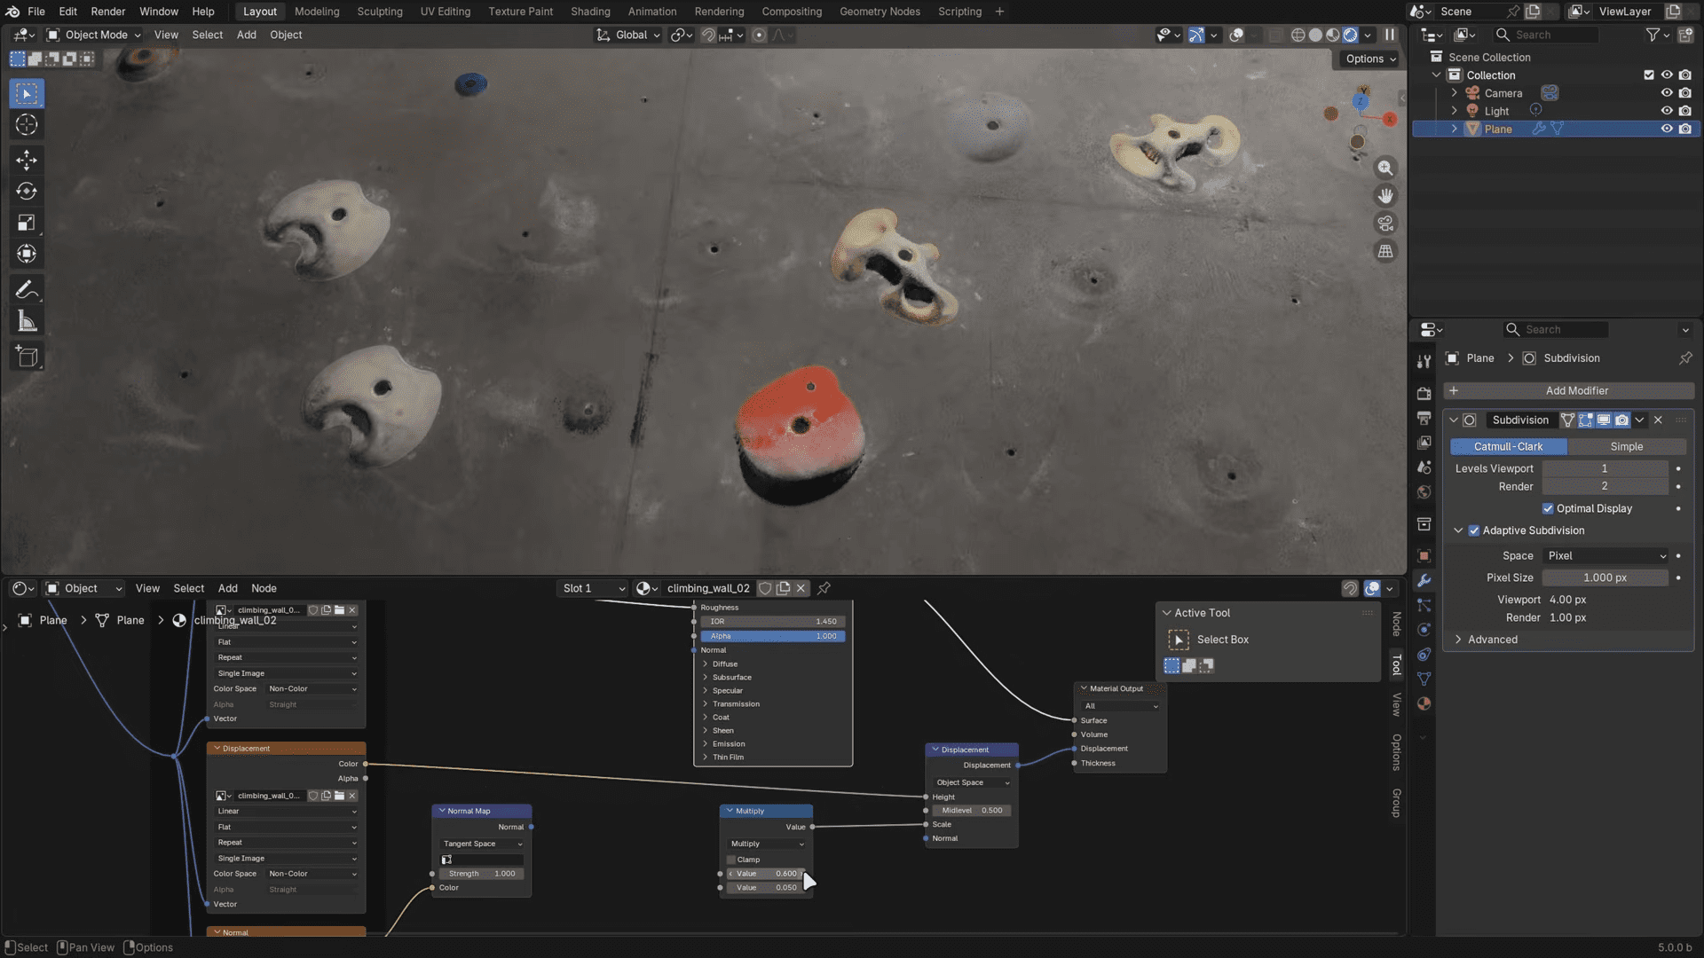Switch to the Shading workspace tab
1704x958 pixels.
coord(589,12)
